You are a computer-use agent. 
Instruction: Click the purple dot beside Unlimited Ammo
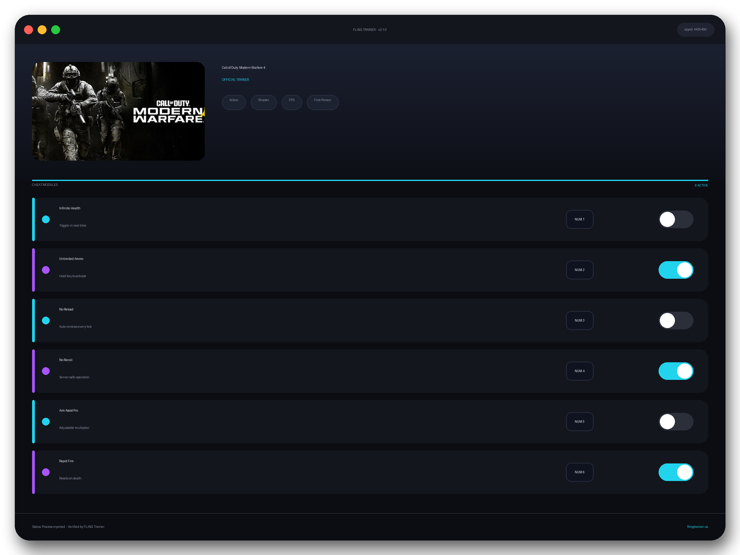click(x=46, y=270)
